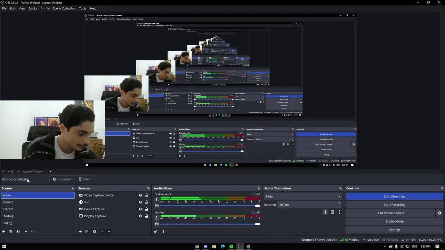Screen dimensions: 445x250
Task: Open transition properties three-dot menu
Action: (x=339, y=212)
